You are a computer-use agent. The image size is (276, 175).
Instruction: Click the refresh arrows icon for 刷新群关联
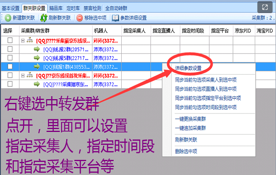point(43,18)
